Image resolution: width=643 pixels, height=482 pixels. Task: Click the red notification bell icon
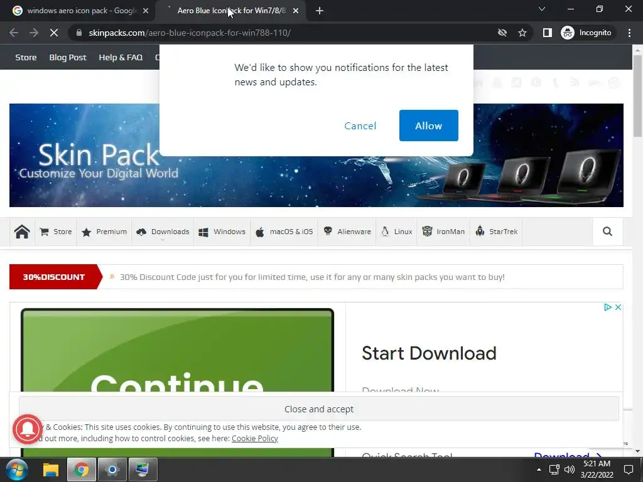pyautogui.click(x=28, y=429)
